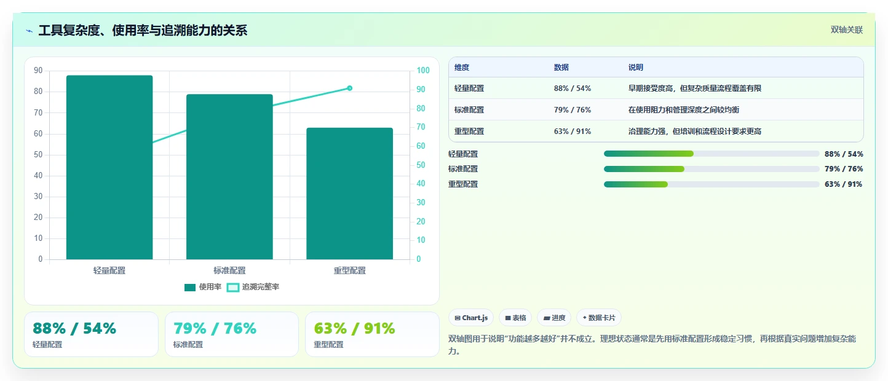Image resolution: width=888 pixels, height=381 pixels.
Task: Click the 标准配置 bar in the chart
Action: tap(229, 177)
